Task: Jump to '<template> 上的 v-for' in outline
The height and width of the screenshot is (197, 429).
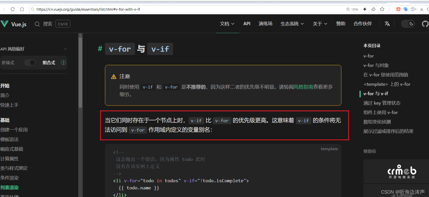Action: coord(387,84)
